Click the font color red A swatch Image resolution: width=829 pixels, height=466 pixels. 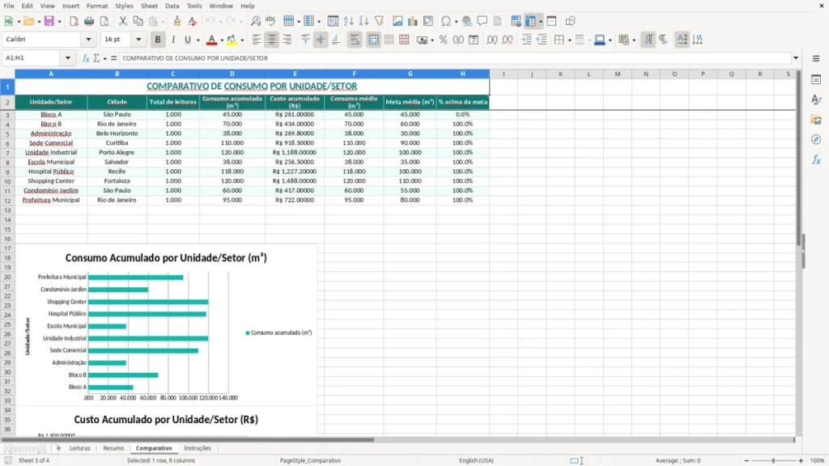tap(211, 40)
